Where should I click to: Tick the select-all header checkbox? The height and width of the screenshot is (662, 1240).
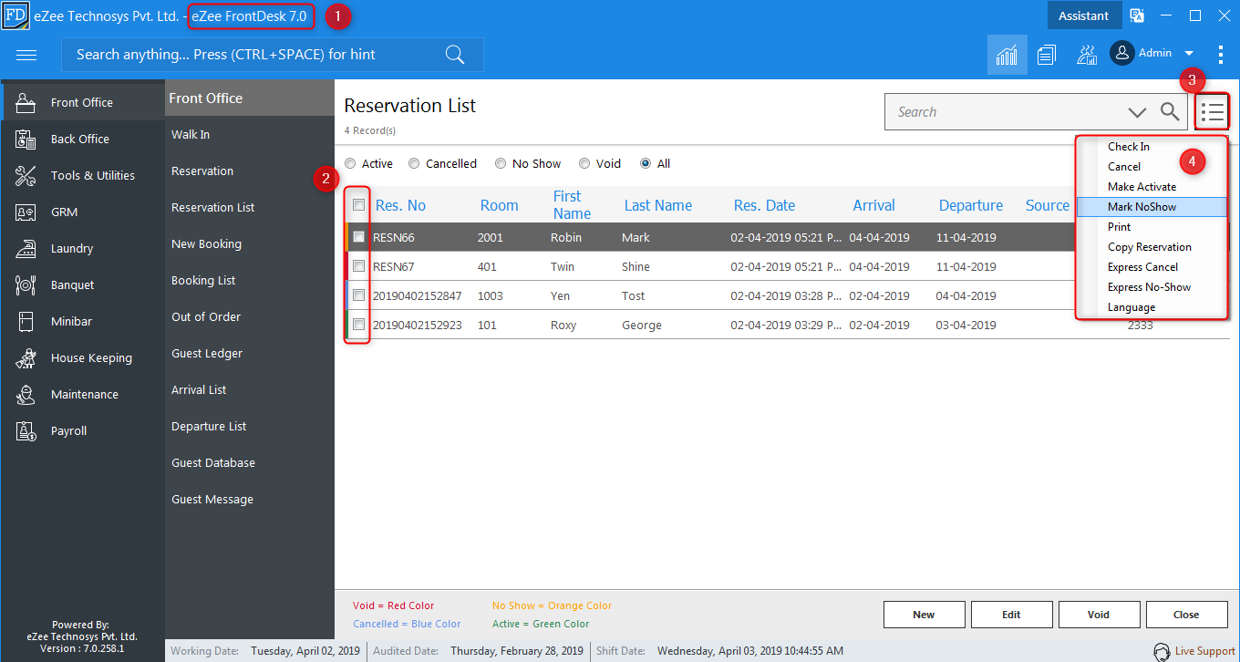pyautogui.click(x=359, y=205)
